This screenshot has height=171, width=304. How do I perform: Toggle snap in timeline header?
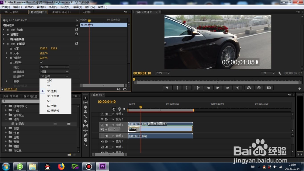[114, 109]
